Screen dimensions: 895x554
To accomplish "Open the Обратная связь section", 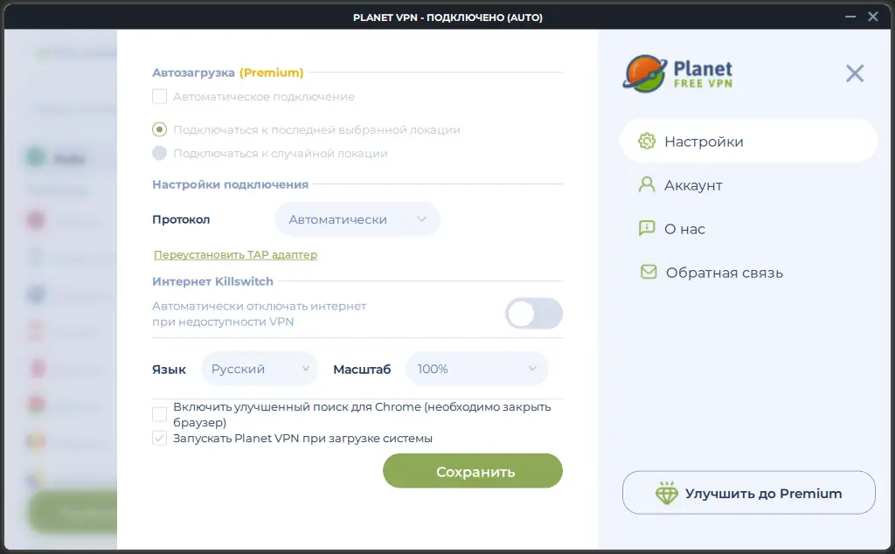I will click(x=725, y=273).
